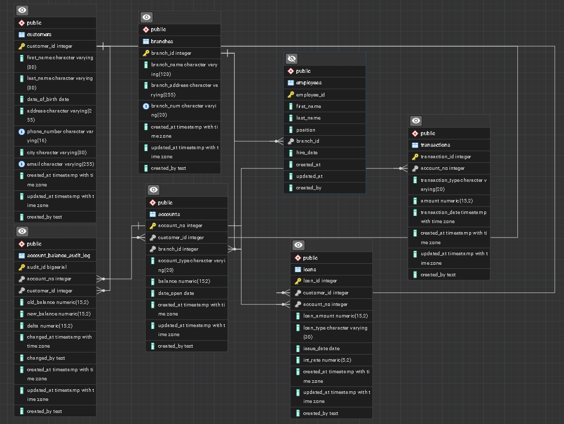Toggle column details eye on loans table
The width and height of the screenshot is (564, 424).
298,245
